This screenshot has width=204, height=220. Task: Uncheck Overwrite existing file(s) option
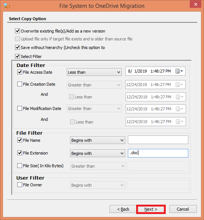pyautogui.click(x=17, y=31)
